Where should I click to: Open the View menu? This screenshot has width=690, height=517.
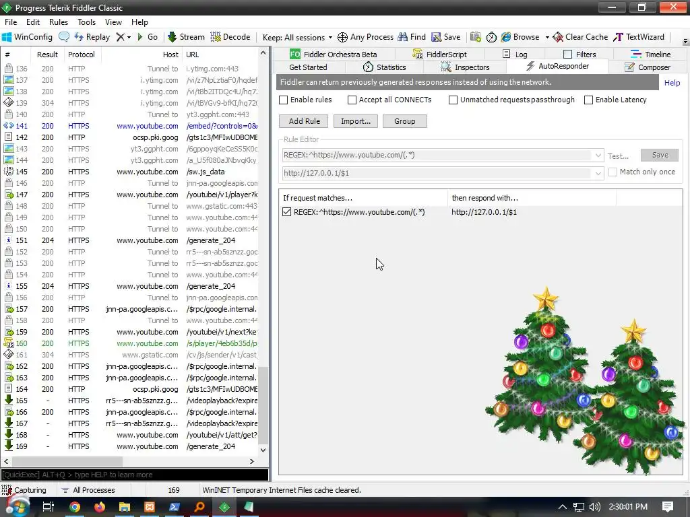pyautogui.click(x=113, y=22)
